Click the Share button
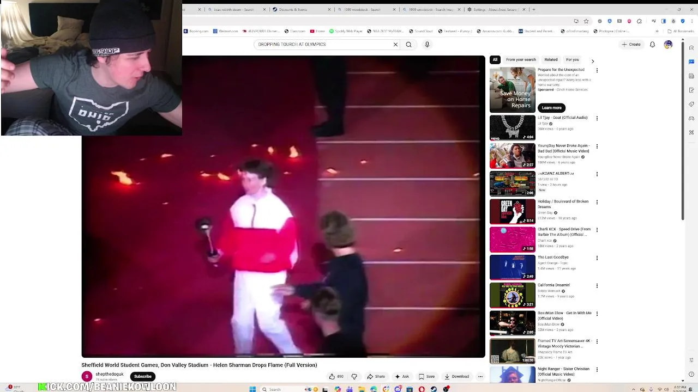The image size is (698, 392). pyautogui.click(x=376, y=376)
